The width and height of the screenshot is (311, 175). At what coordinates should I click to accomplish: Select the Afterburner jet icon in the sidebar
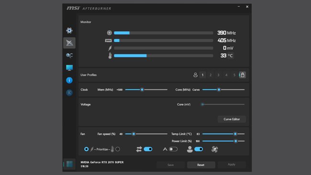click(x=69, y=43)
